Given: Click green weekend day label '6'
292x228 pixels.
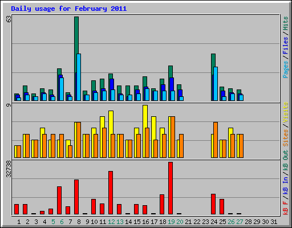Looking at the screenshot, I should point(62,222).
